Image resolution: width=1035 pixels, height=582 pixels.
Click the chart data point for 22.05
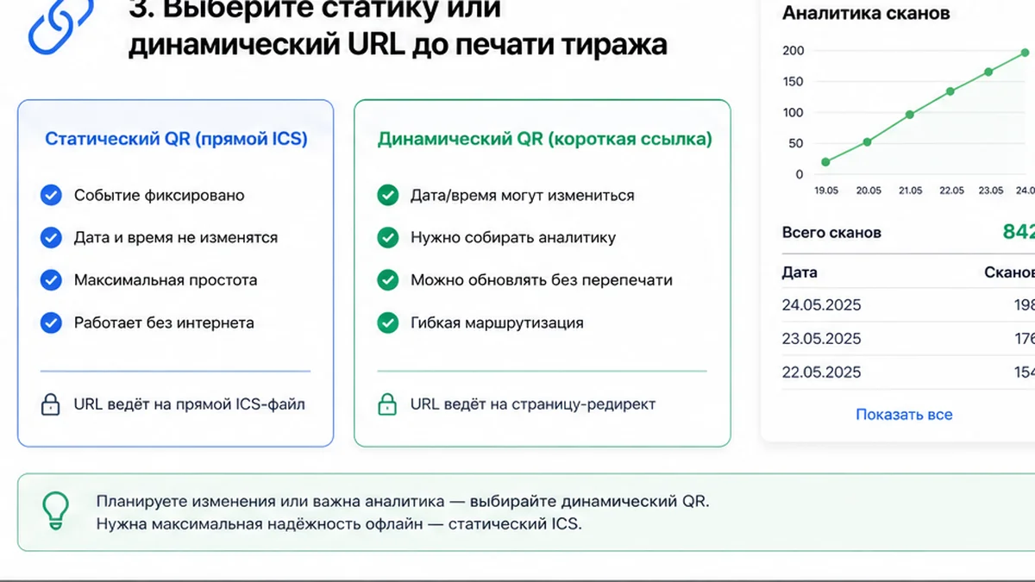(x=950, y=91)
